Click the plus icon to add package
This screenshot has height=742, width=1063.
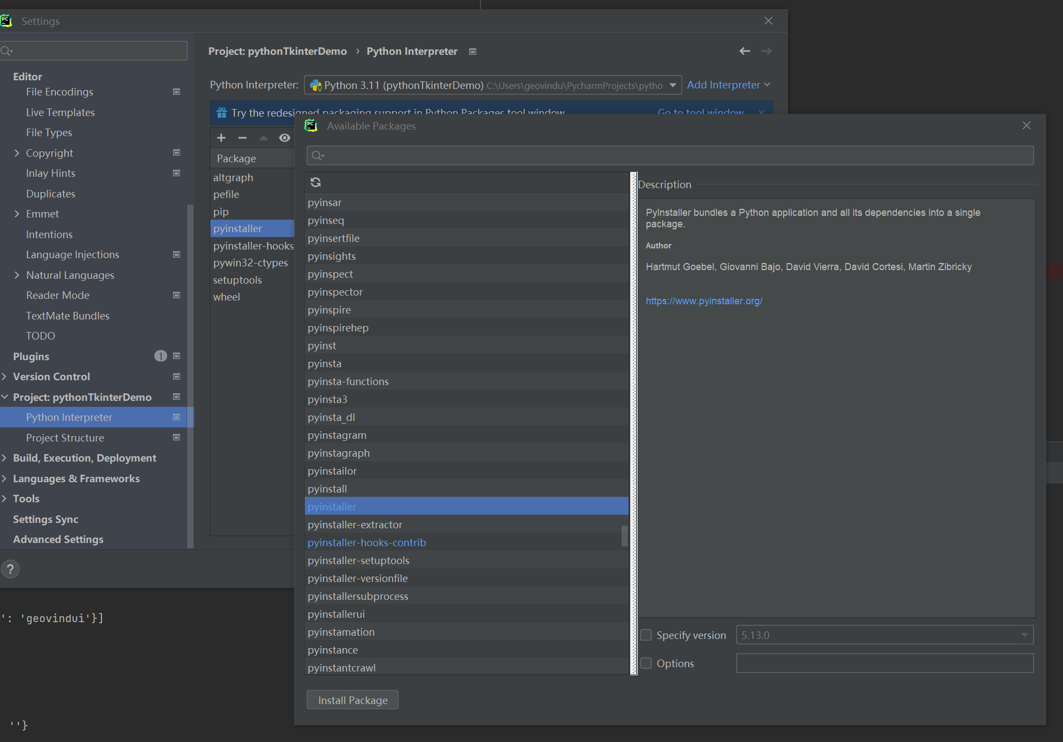(221, 138)
